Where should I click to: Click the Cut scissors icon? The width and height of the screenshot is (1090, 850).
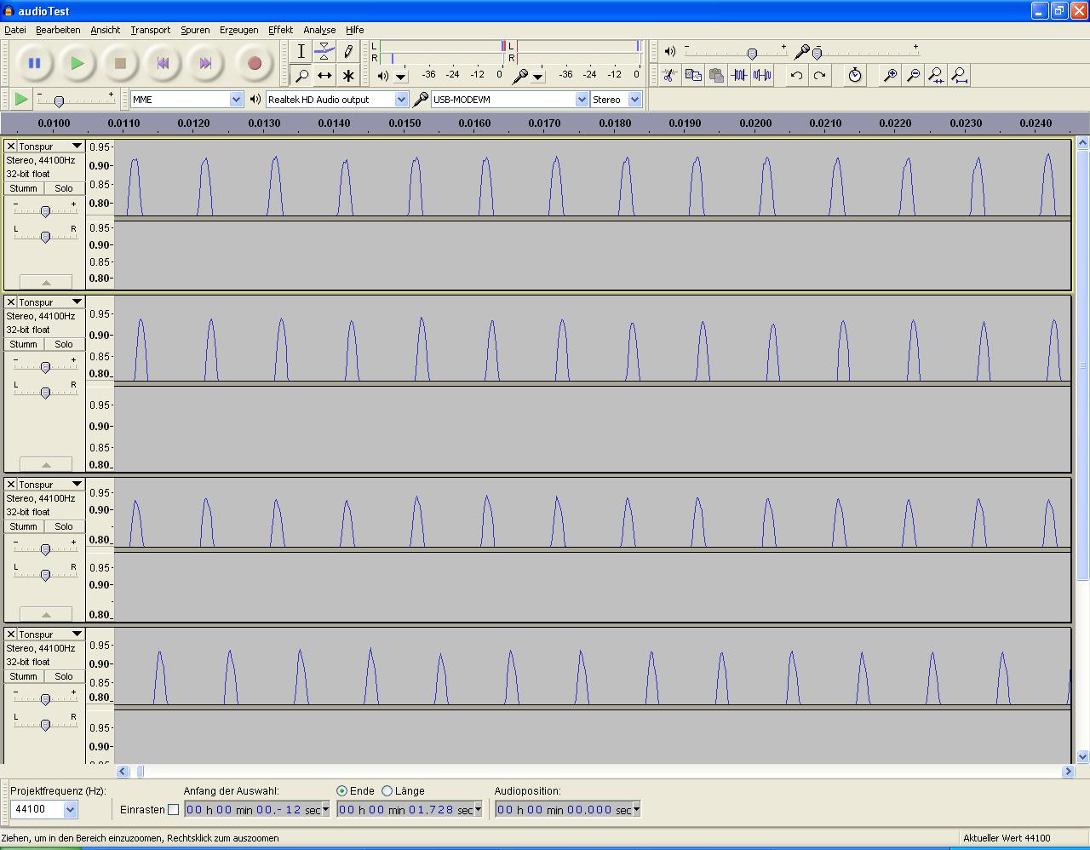[669, 76]
